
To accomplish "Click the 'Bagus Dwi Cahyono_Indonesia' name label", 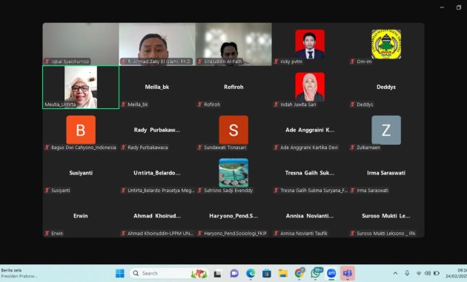I will point(83,147).
